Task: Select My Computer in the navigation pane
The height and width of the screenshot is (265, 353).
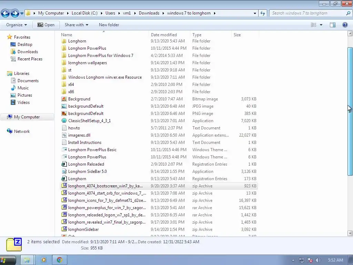Action: [27, 117]
